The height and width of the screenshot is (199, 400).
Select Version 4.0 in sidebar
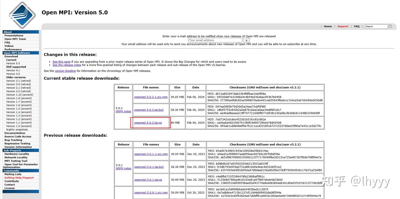tap(13, 74)
